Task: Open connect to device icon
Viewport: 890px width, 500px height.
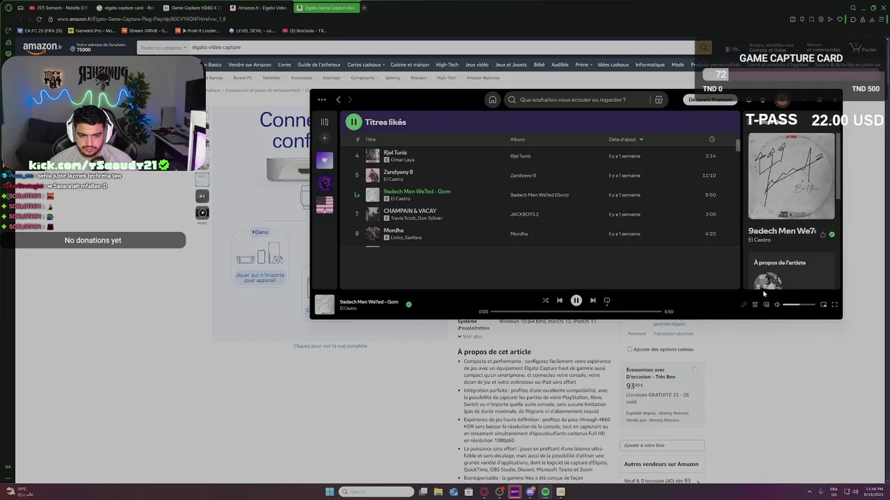Action: (766, 304)
